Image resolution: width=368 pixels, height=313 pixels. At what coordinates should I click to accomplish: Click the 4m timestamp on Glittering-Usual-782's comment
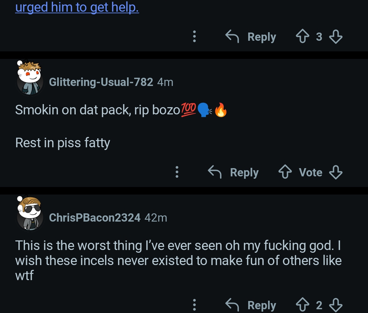[x=165, y=82]
